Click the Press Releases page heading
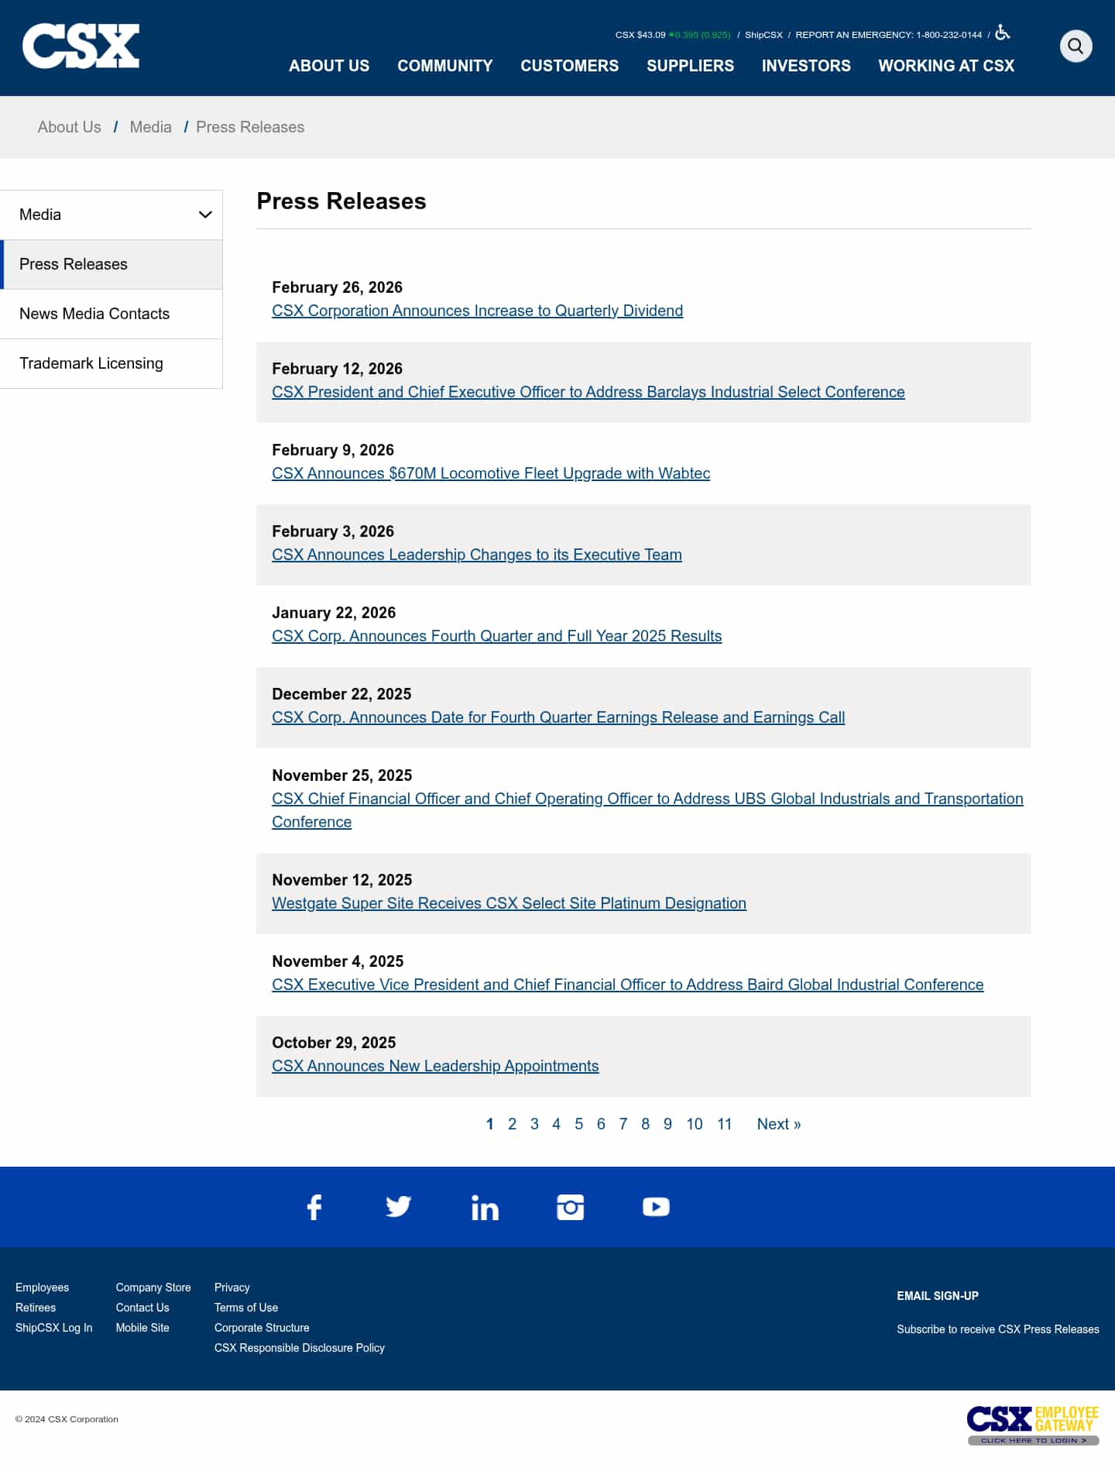1115x1468 pixels. [x=341, y=201]
